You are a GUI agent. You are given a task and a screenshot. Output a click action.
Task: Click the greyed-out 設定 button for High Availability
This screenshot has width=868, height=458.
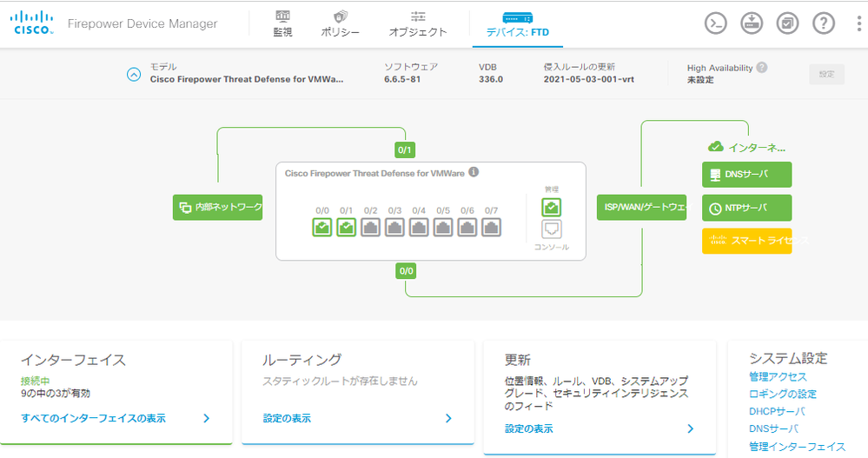pyautogui.click(x=826, y=74)
